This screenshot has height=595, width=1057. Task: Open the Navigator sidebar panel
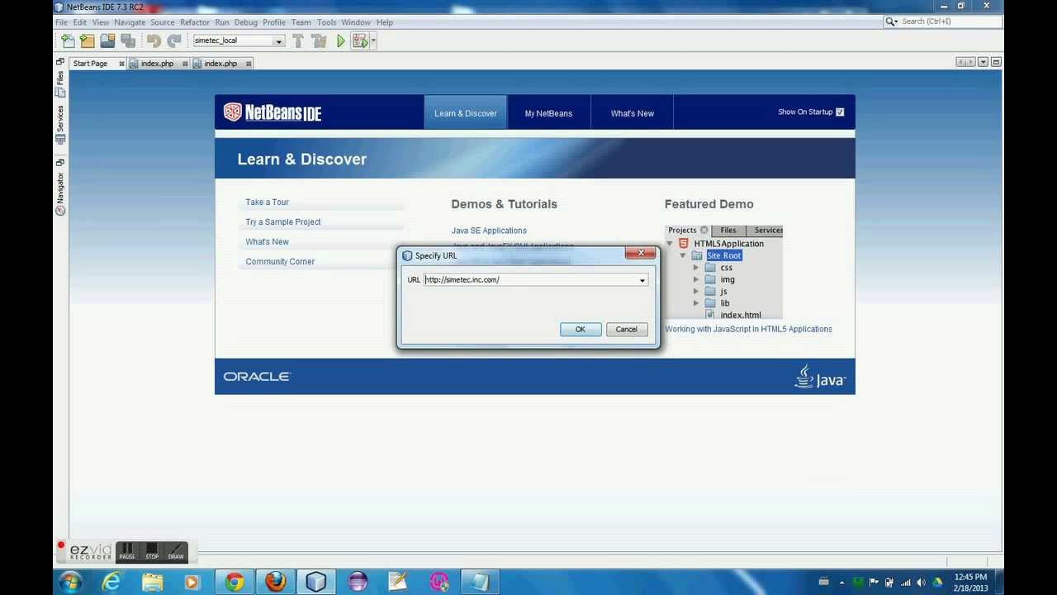tap(59, 194)
